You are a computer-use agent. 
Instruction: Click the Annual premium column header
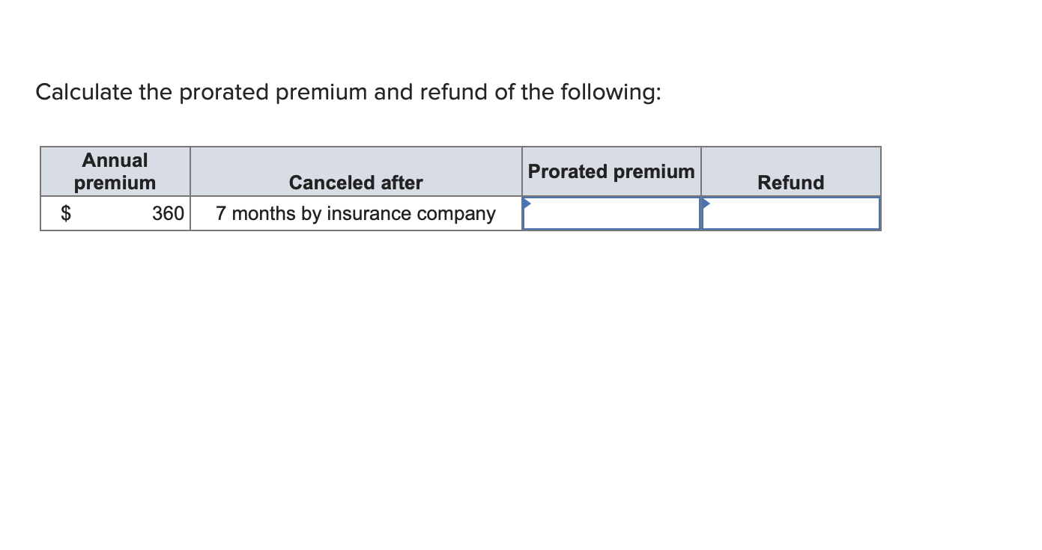coord(115,171)
